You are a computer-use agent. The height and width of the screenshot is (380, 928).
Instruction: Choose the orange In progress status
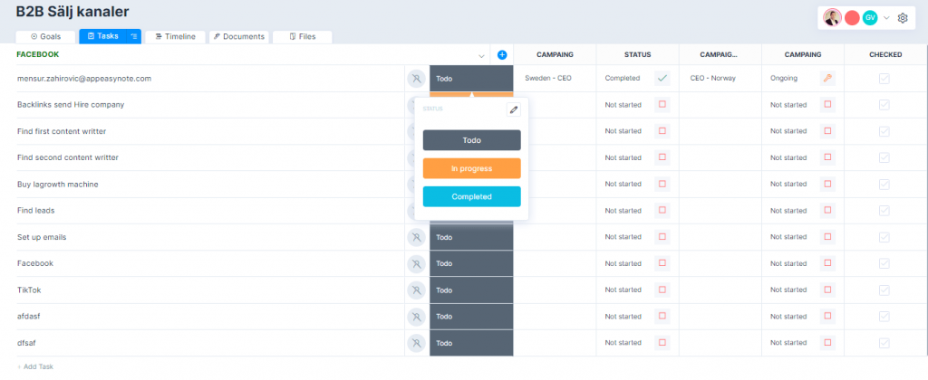click(x=471, y=168)
